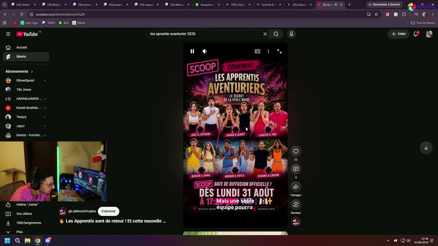
Task: Open Vos vidéos in sidebar
Action: 26,214
